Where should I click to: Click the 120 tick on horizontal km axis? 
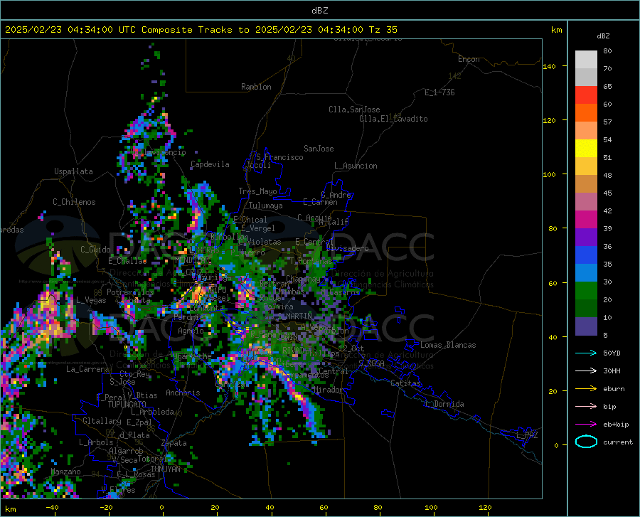[x=485, y=507]
